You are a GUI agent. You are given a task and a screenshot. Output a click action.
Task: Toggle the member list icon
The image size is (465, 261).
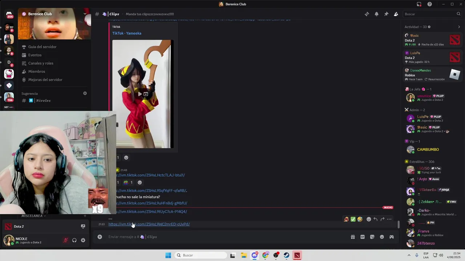pos(396,14)
